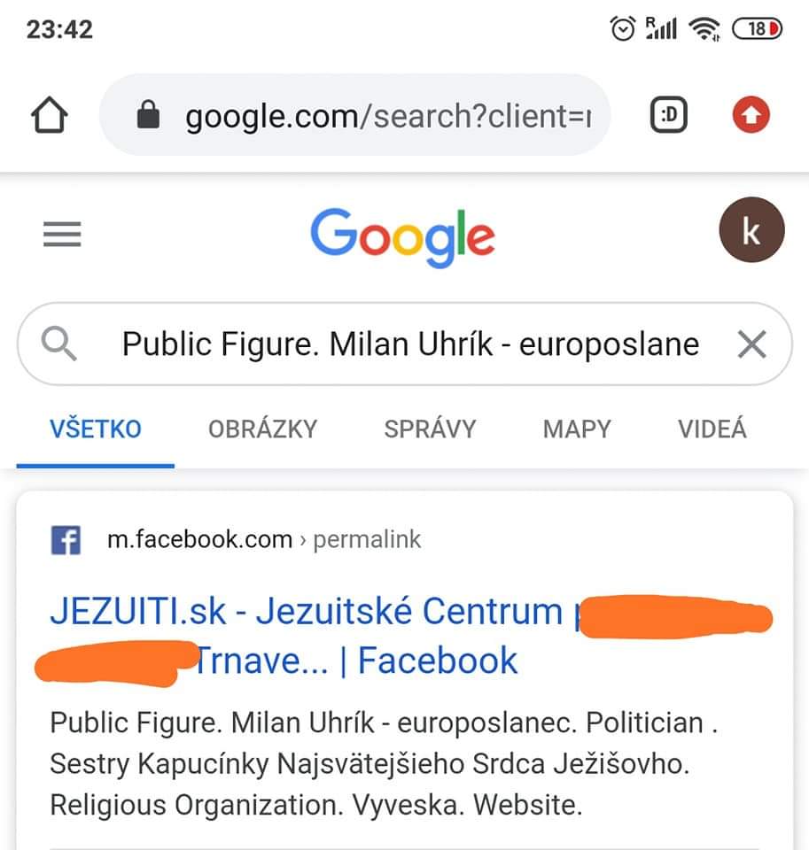Tap the battery indicator showing 18
The image size is (809, 850).
(758, 29)
